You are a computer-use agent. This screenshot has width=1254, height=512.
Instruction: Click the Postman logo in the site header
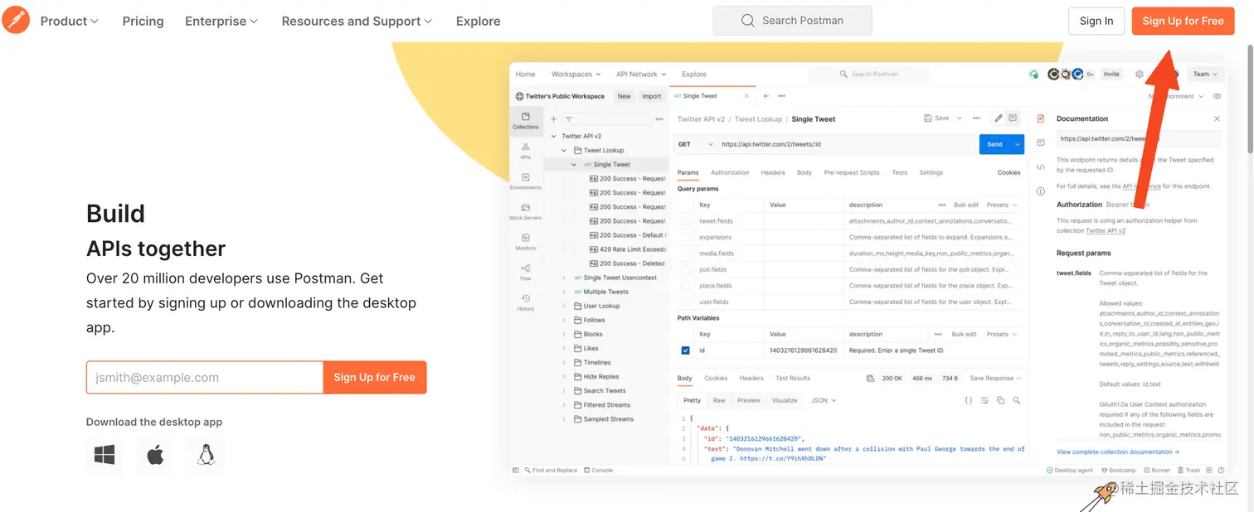point(16,20)
